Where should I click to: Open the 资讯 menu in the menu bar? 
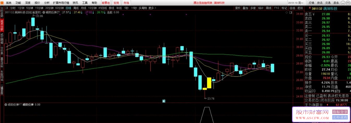[x=75, y=2]
